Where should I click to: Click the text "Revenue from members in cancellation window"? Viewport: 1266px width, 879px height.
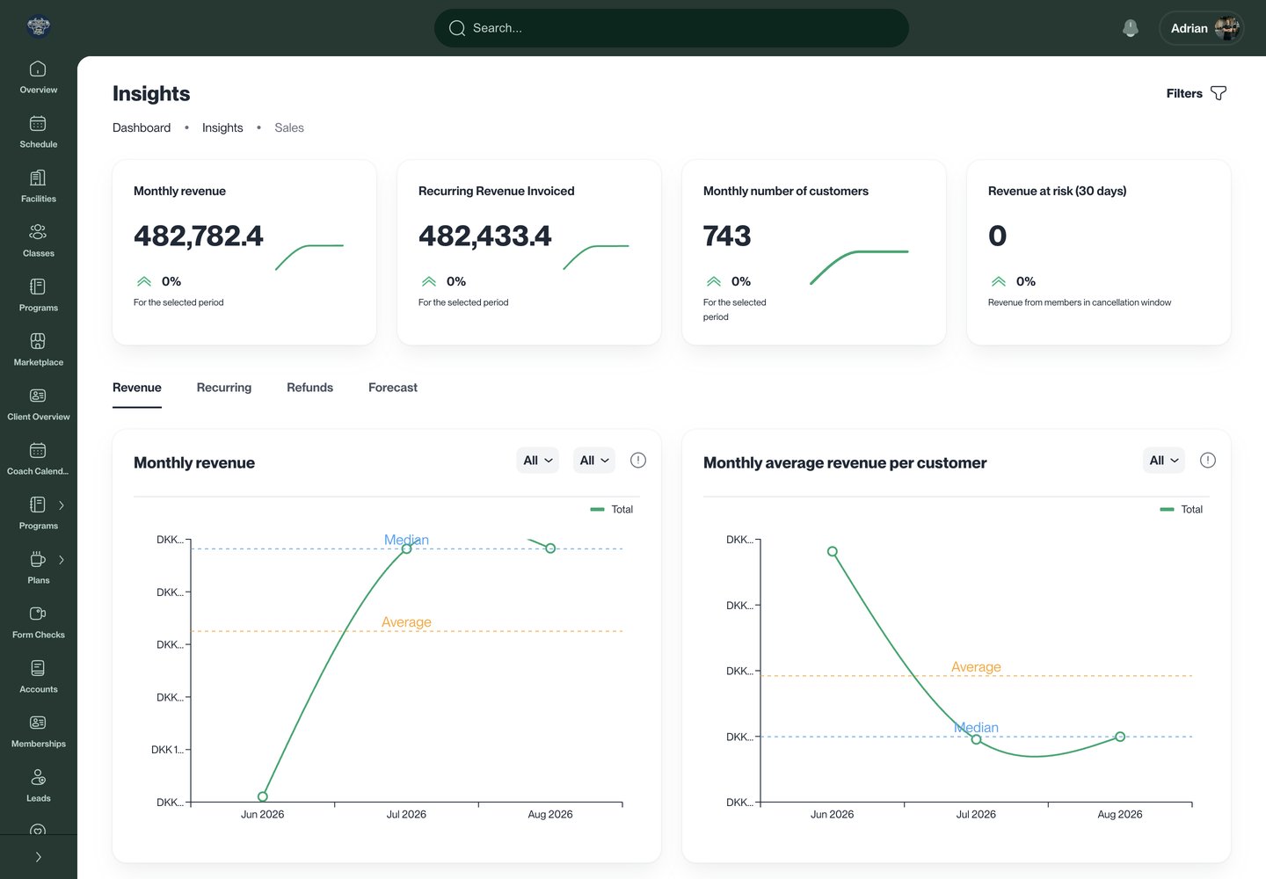click(1080, 302)
